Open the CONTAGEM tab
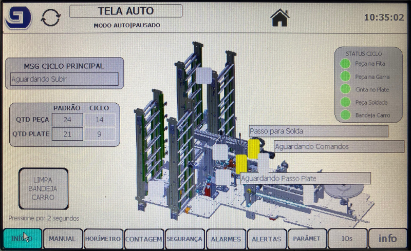 coord(144,238)
